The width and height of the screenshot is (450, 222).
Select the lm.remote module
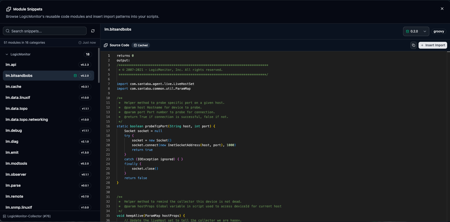coord(49,196)
